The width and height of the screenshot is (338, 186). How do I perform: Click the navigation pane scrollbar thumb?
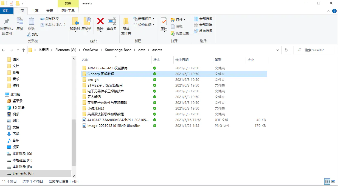tap(73, 142)
